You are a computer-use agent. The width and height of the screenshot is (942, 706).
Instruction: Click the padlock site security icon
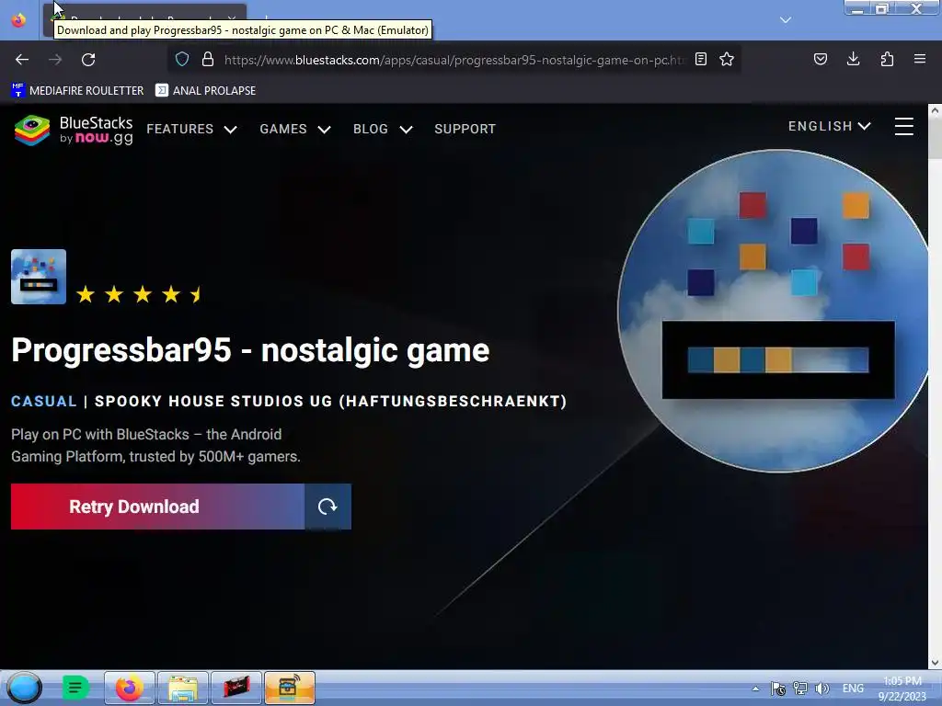point(208,59)
